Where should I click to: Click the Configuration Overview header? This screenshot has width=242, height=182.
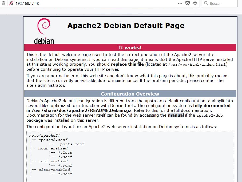[130, 94]
